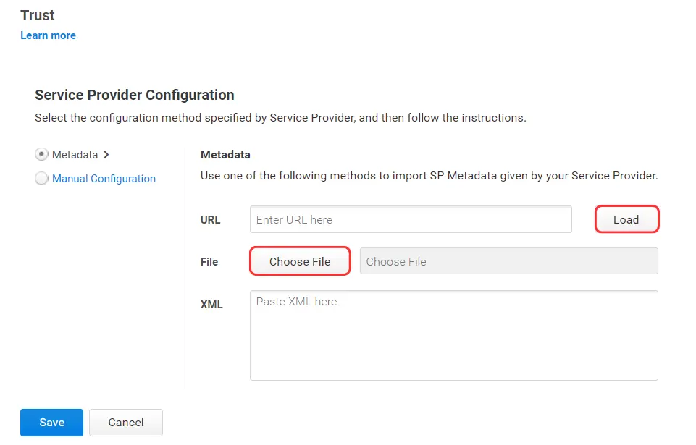Click the Choose File name display field
696x445 pixels.
(x=508, y=261)
